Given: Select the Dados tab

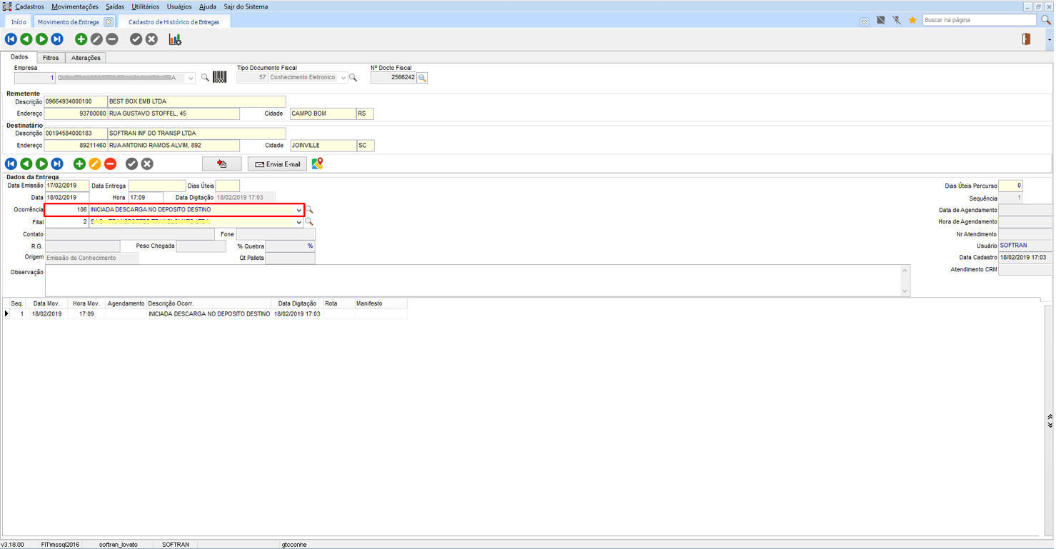Looking at the screenshot, I should click(19, 57).
